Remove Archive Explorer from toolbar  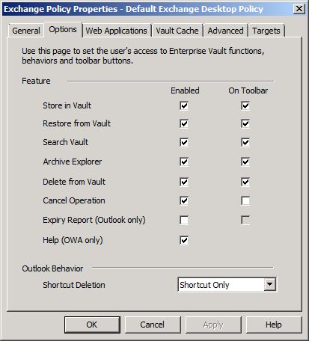(245, 162)
